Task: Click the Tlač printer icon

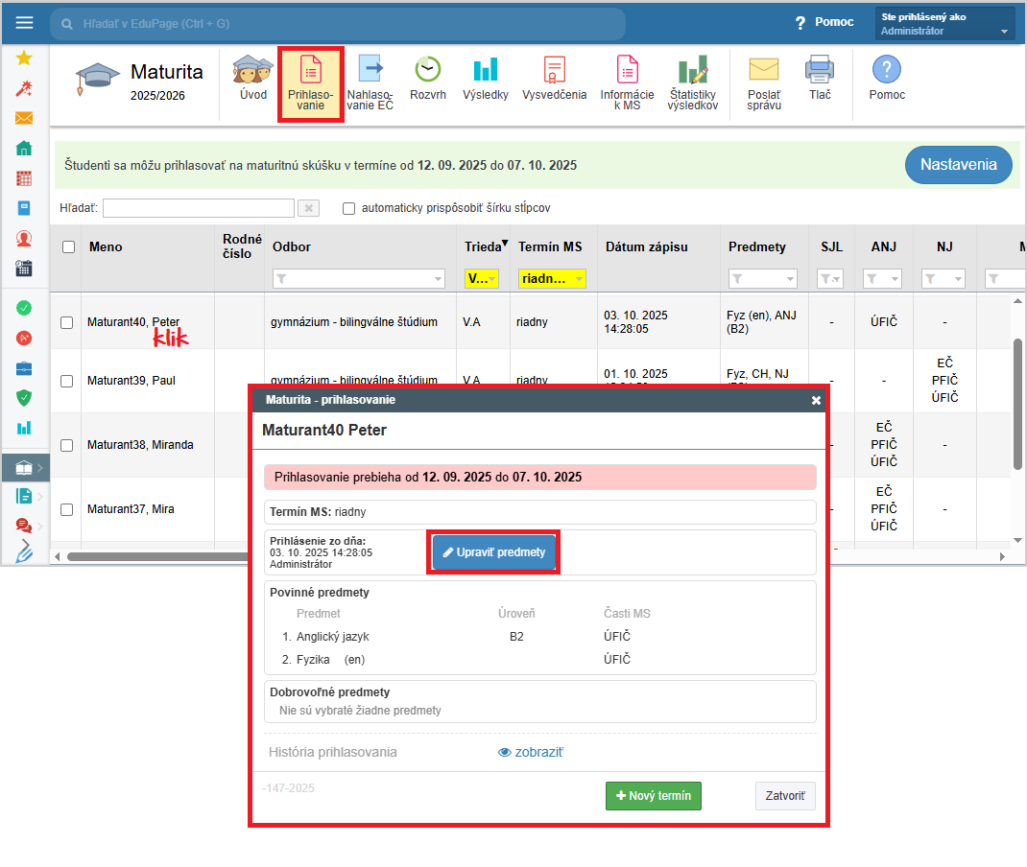Action: 819,70
